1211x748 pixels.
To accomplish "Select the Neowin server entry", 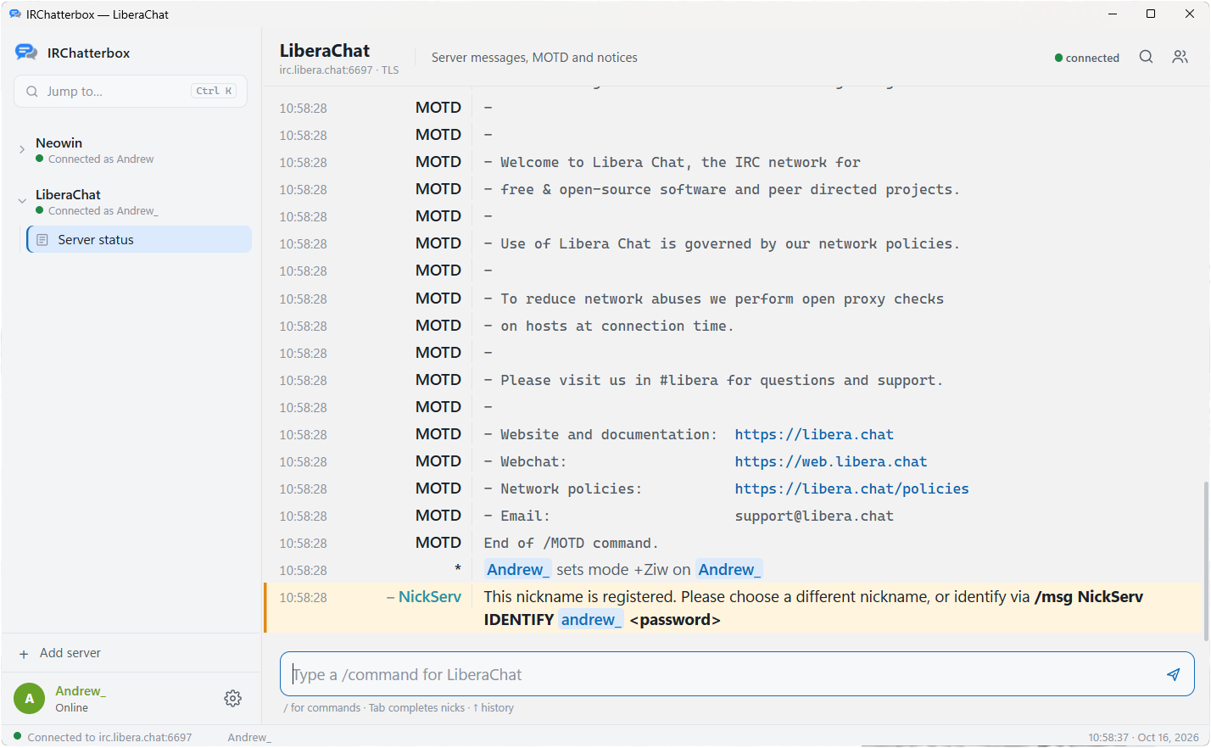I will (59, 142).
